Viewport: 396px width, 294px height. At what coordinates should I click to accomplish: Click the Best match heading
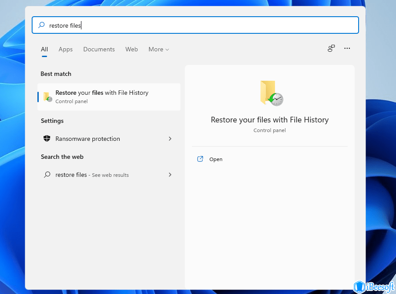pos(56,74)
